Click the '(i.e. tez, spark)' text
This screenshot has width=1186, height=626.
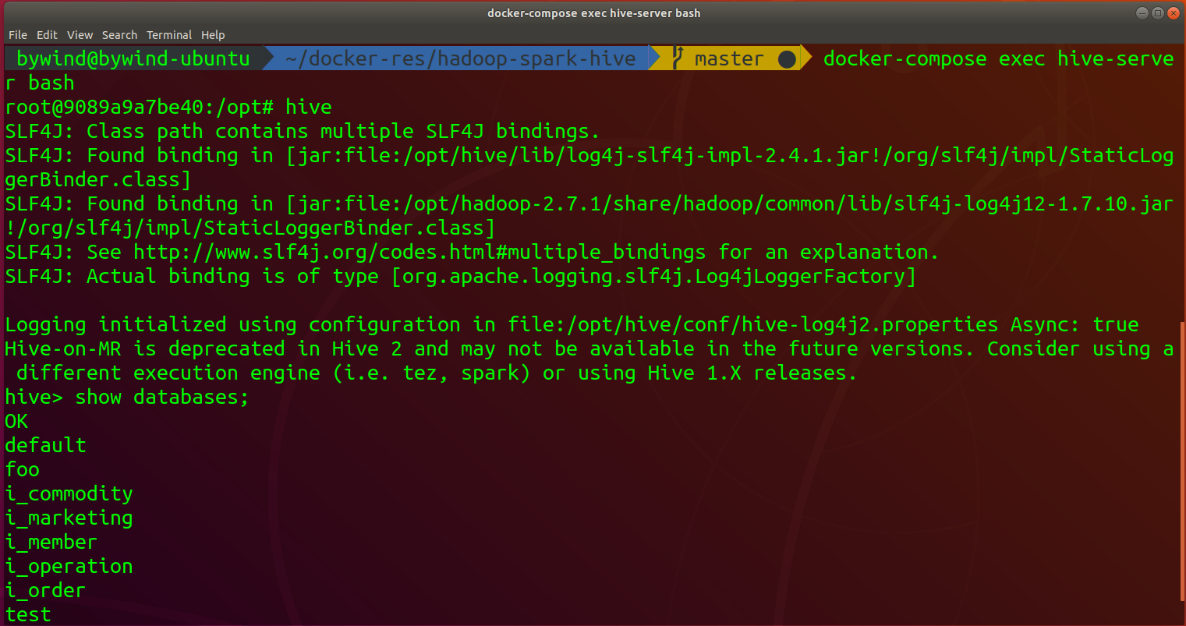(x=431, y=373)
